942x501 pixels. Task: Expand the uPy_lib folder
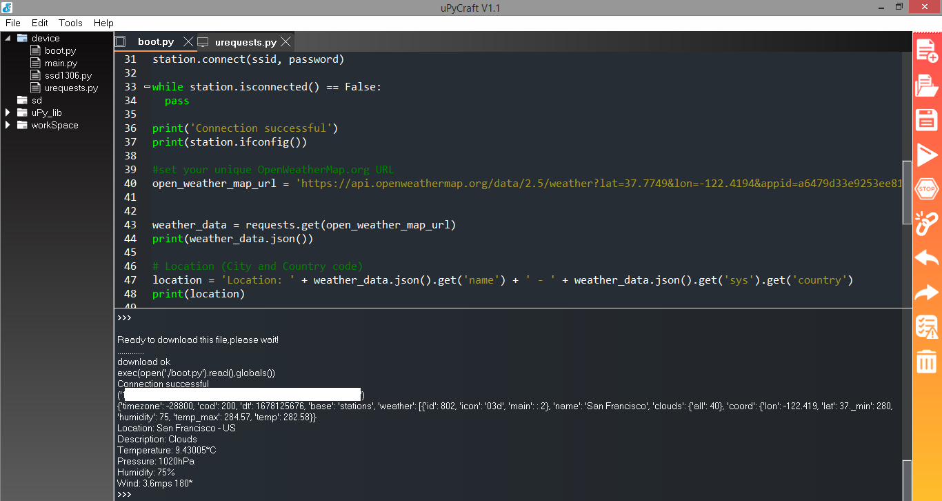tap(8, 112)
